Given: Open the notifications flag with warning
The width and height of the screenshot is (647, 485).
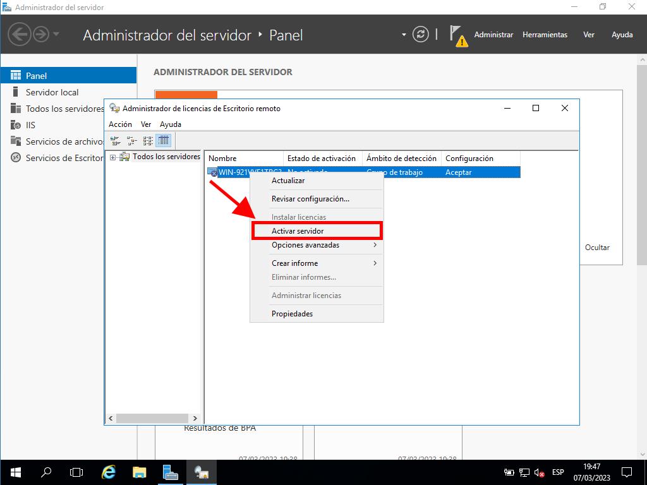Looking at the screenshot, I should pyautogui.click(x=458, y=35).
